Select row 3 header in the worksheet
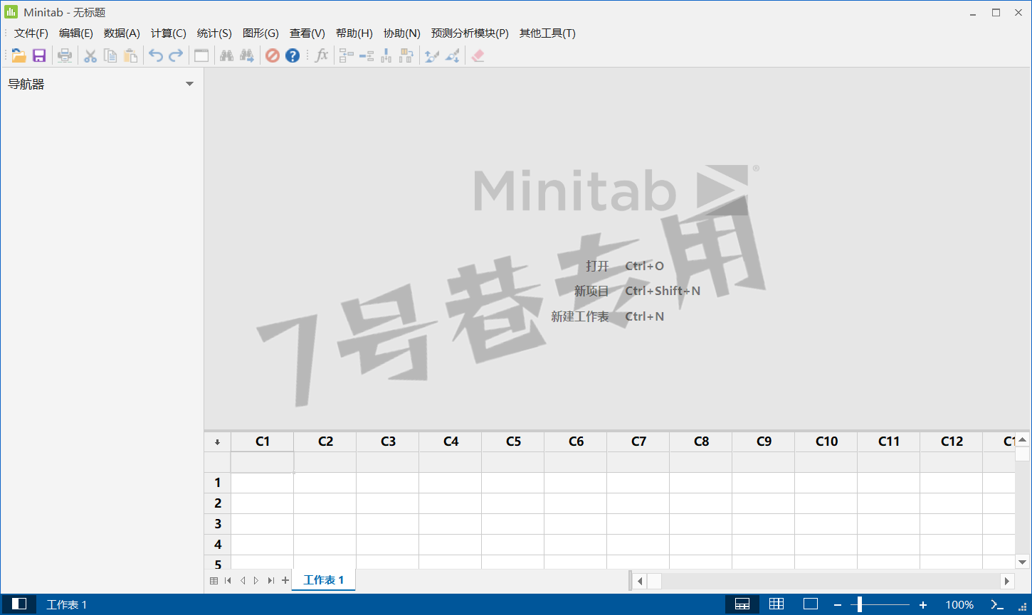1032x615 pixels. tap(218, 524)
